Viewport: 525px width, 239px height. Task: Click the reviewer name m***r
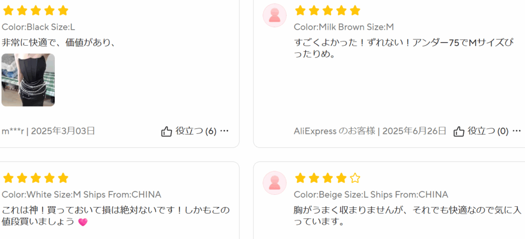13,131
